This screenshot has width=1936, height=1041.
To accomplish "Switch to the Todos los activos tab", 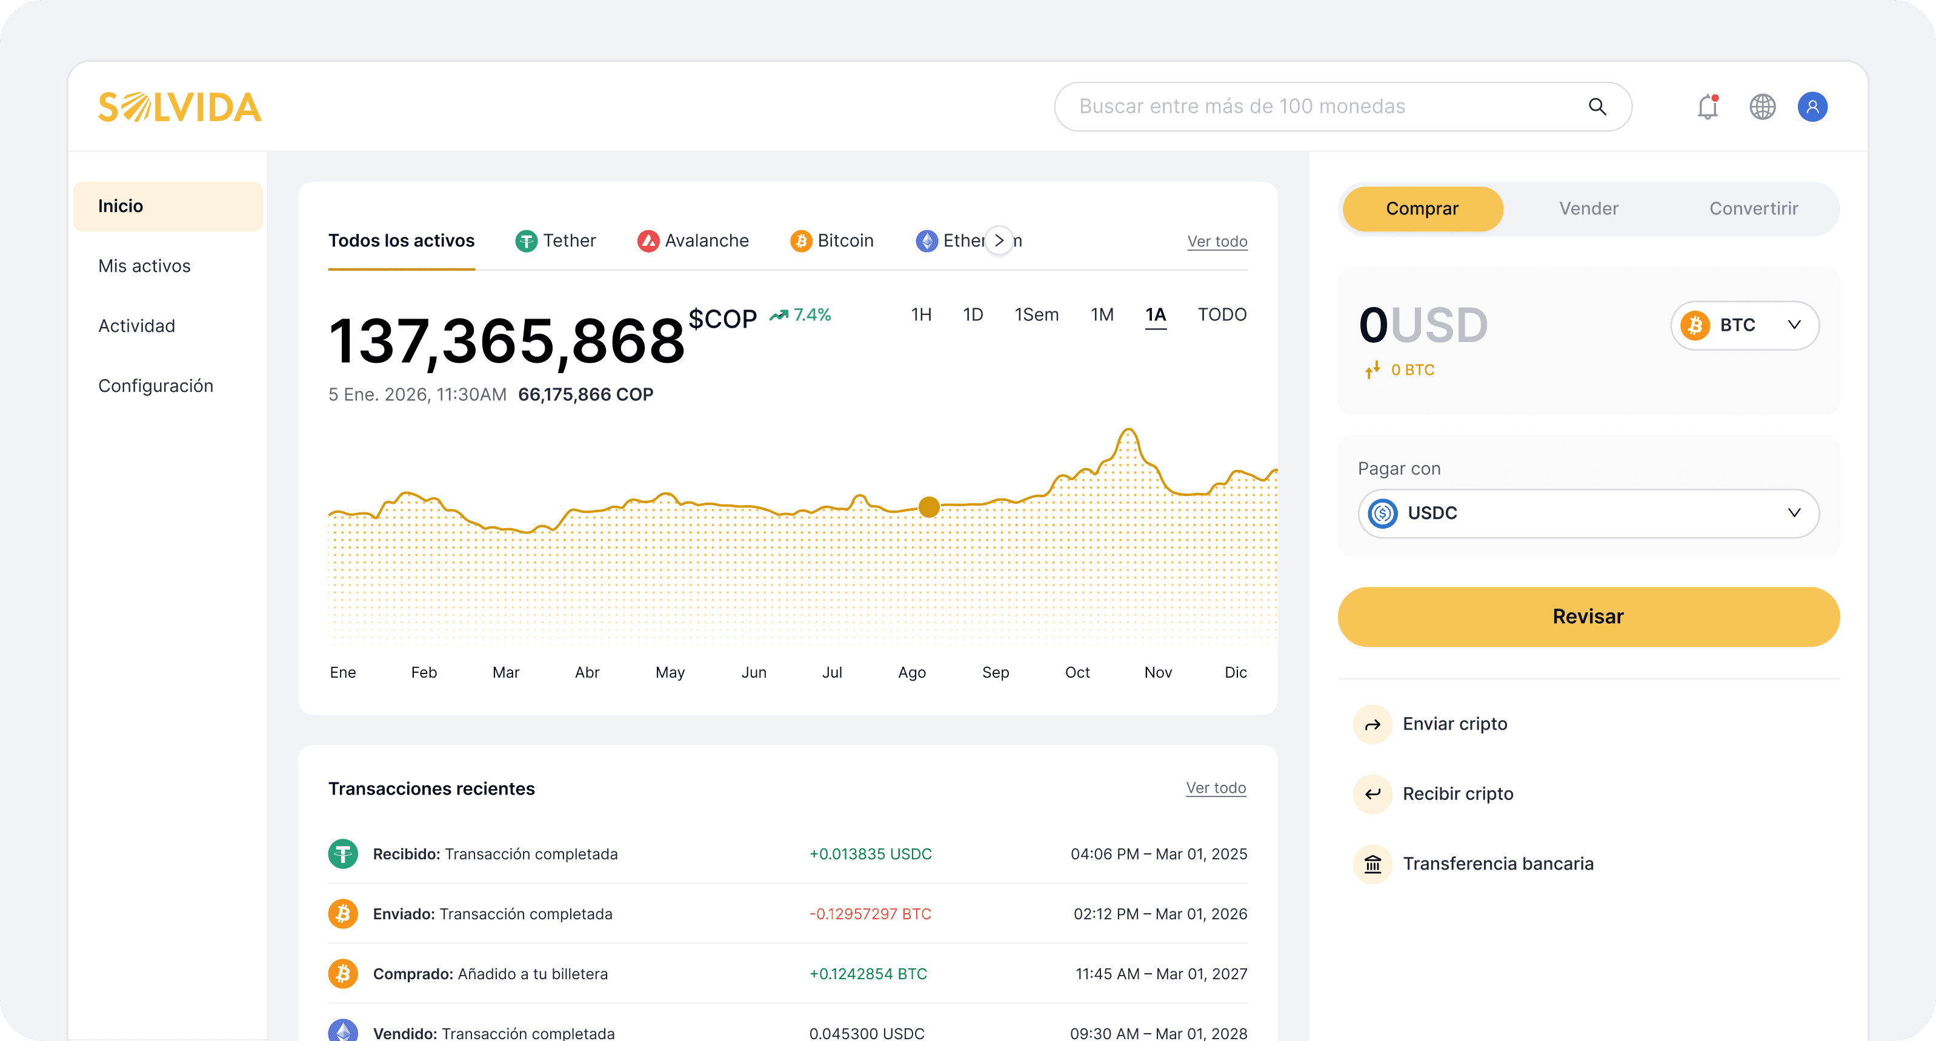I will pyautogui.click(x=401, y=240).
